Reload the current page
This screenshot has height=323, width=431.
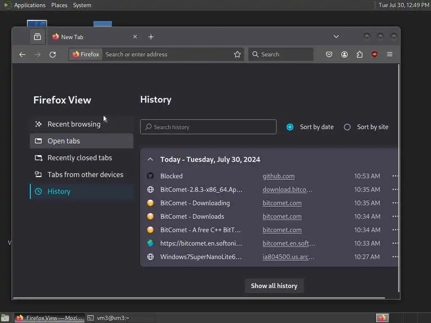[53, 54]
